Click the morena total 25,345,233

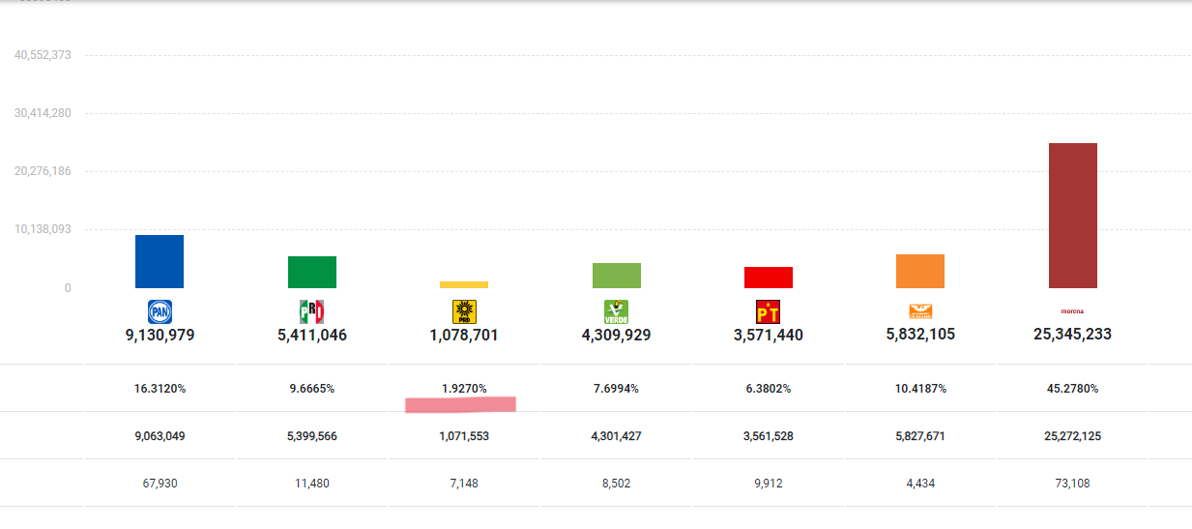(x=1072, y=335)
